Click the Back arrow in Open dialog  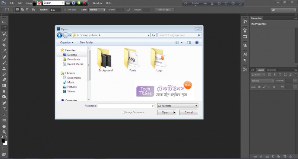coord(60,35)
